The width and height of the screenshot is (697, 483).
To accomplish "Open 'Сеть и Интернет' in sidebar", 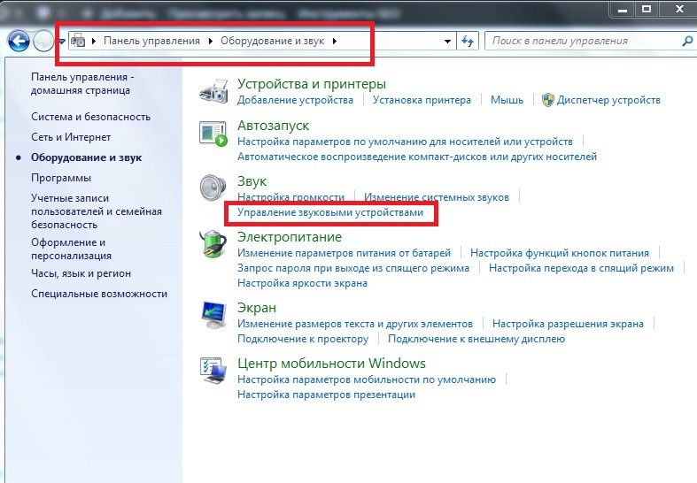I will [x=71, y=137].
